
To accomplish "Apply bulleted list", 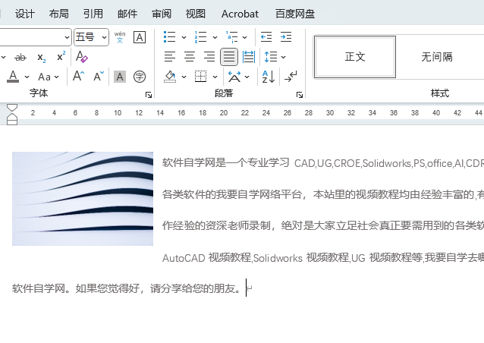I will pyautogui.click(x=169, y=37).
